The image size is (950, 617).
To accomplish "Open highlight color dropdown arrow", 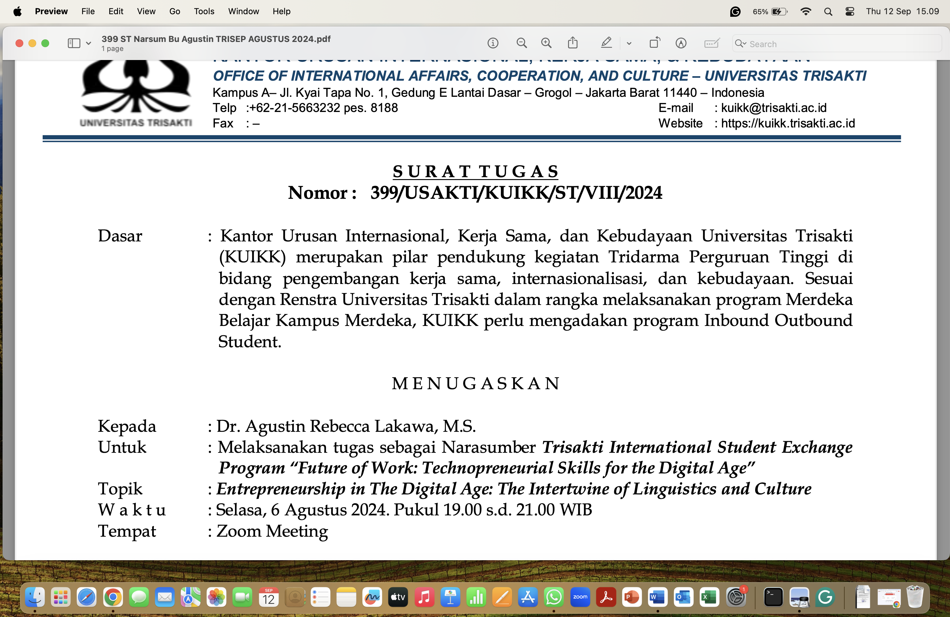I will (629, 44).
